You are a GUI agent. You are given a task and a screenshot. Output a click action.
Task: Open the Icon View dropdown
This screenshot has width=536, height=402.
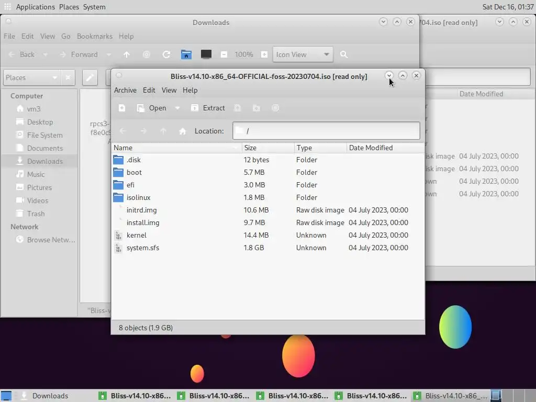click(303, 54)
